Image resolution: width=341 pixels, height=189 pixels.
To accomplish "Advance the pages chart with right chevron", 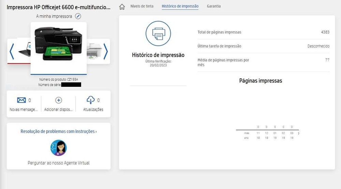I will click(x=299, y=133).
